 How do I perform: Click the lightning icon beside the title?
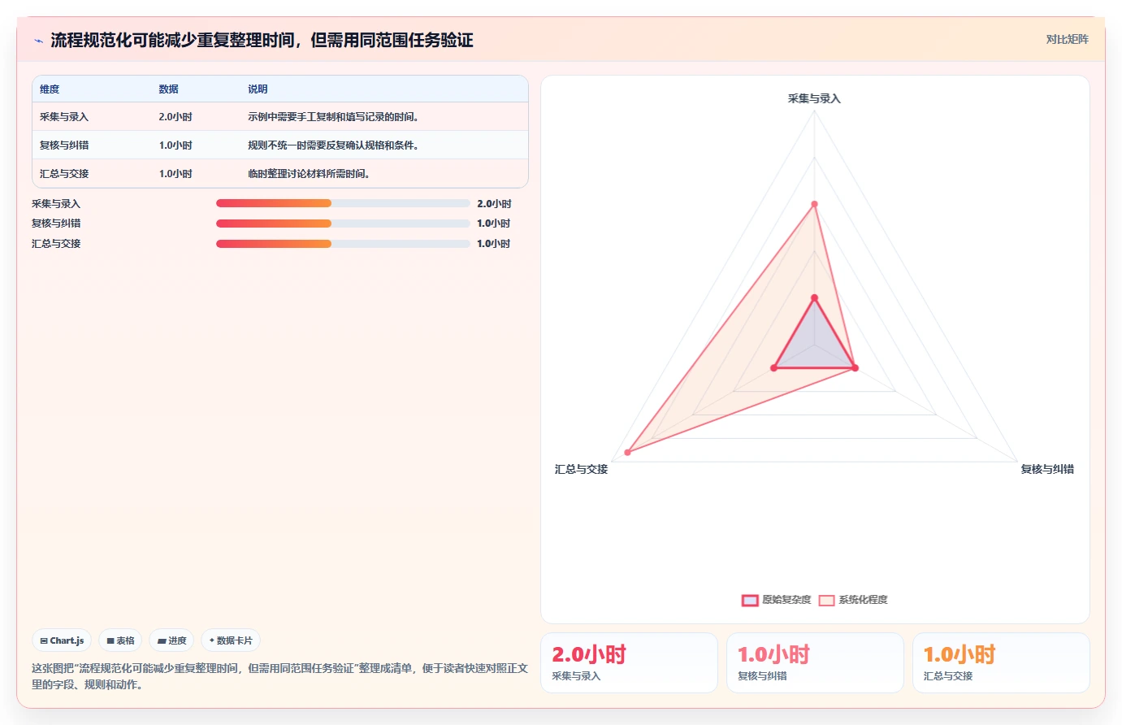[x=38, y=41]
